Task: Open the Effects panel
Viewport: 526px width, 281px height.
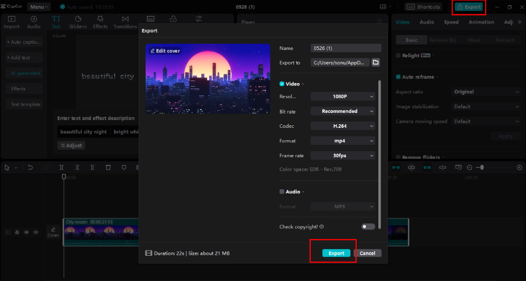Action: click(x=100, y=23)
